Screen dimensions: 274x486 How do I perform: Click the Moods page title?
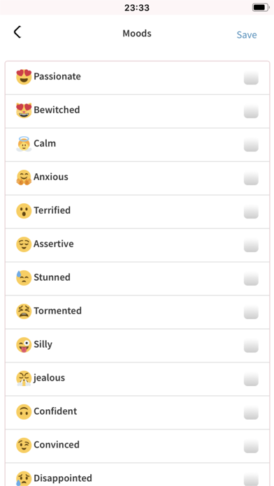point(137,33)
